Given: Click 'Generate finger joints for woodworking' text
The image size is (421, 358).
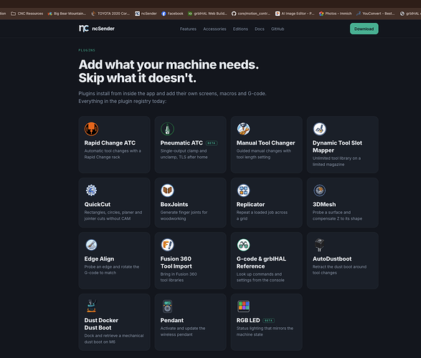Looking at the screenshot, I should pyautogui.click(x=184, y=216).
